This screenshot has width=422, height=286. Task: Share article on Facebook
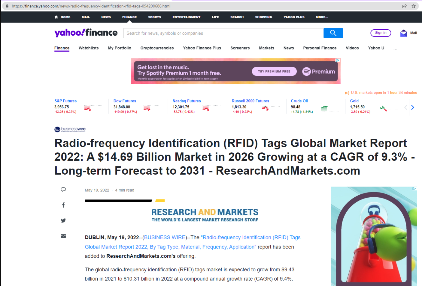[63, 205]
